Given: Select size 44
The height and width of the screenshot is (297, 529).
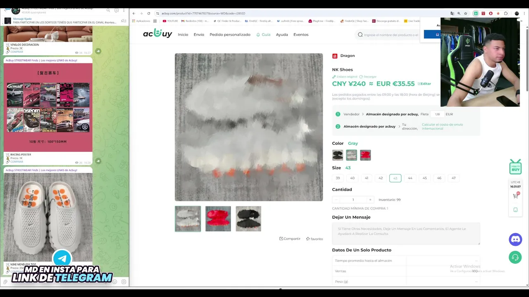Looking at the screenshot, I should tap(410, 178).
